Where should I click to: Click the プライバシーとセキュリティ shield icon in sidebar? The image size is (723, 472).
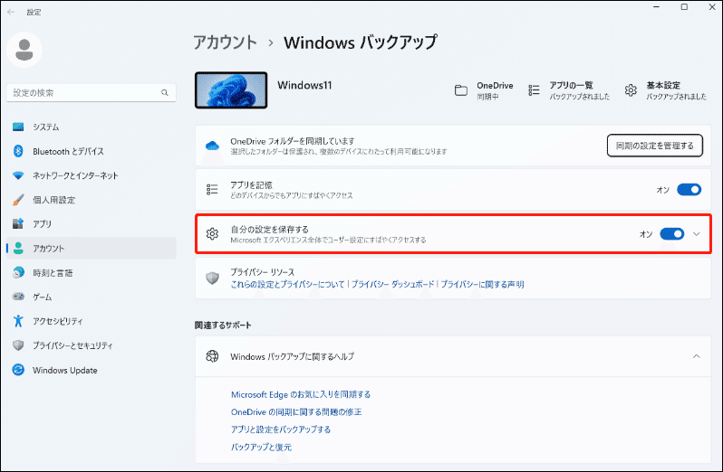(18, 345)
